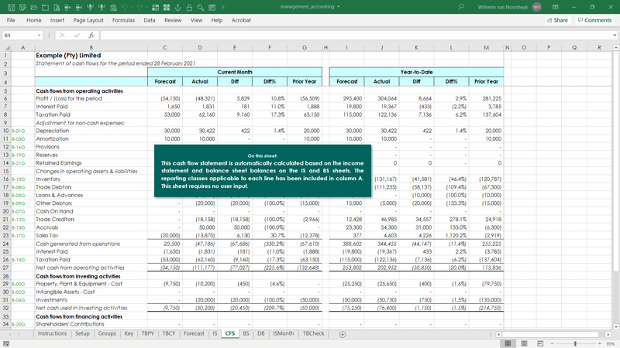Click the zoom out minus icon
Screen dimensions: 620x348
point(552,343)
